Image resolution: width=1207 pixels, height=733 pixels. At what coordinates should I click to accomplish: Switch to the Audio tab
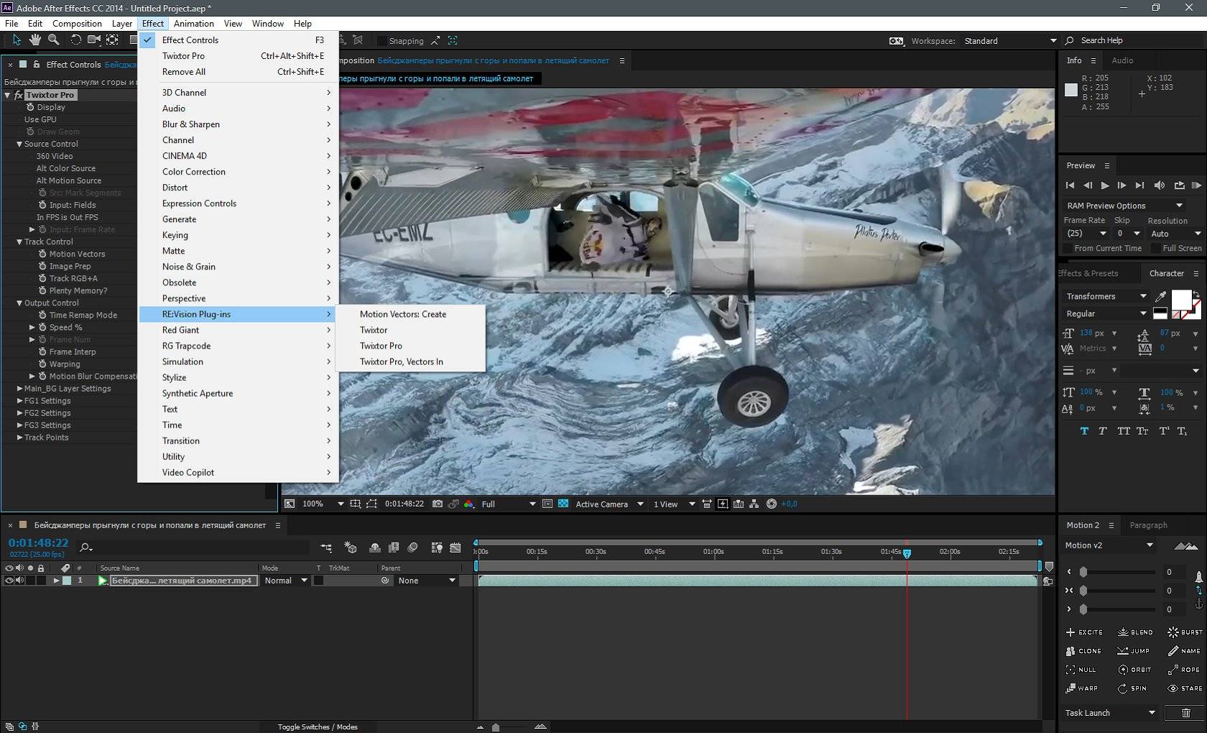point(1122,60)
